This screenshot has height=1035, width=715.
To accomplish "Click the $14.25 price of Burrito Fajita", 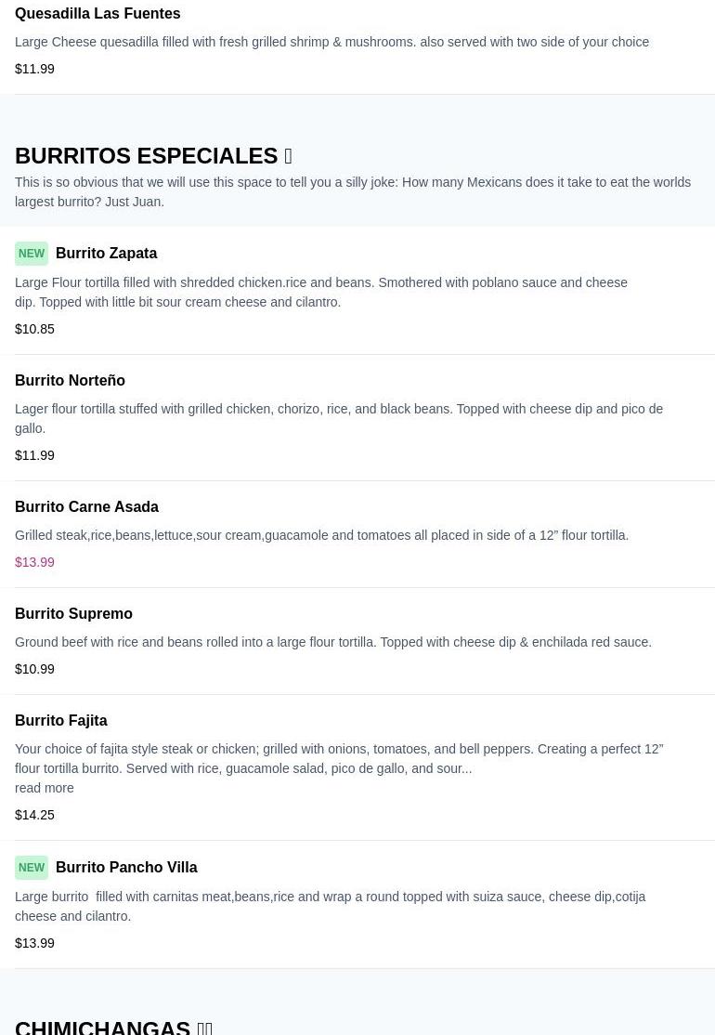I will tap(34, 815).
